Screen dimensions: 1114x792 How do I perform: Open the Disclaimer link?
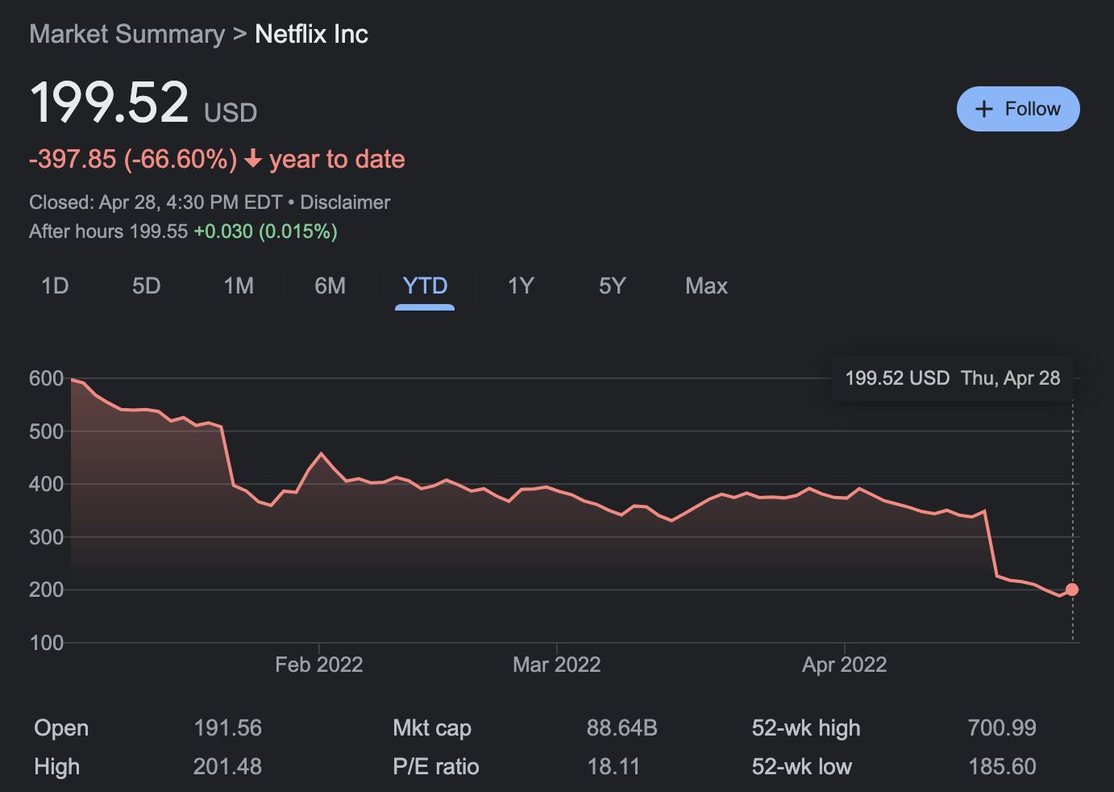tap(345, 202)
